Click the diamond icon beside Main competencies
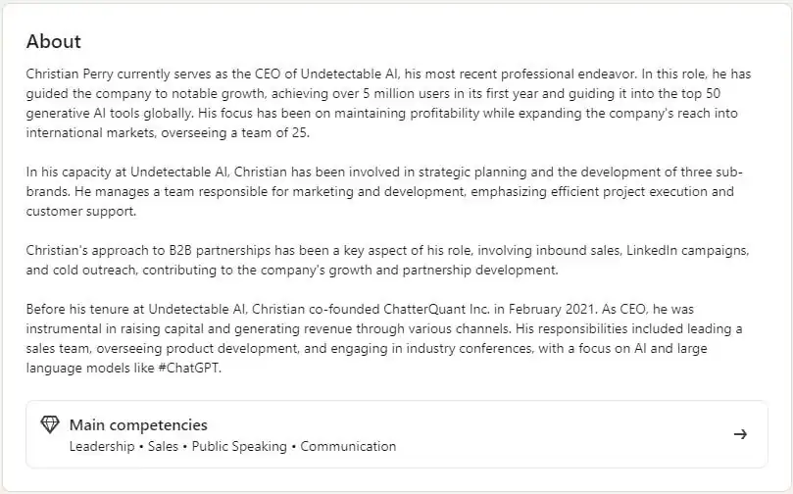 point(50,424)
